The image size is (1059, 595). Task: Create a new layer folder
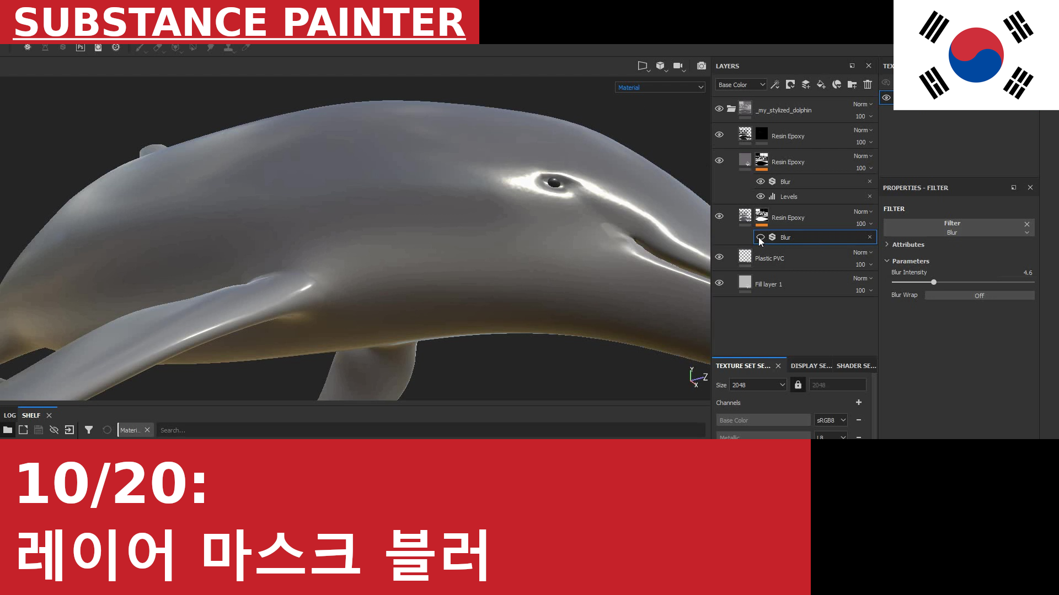[852, 84]
